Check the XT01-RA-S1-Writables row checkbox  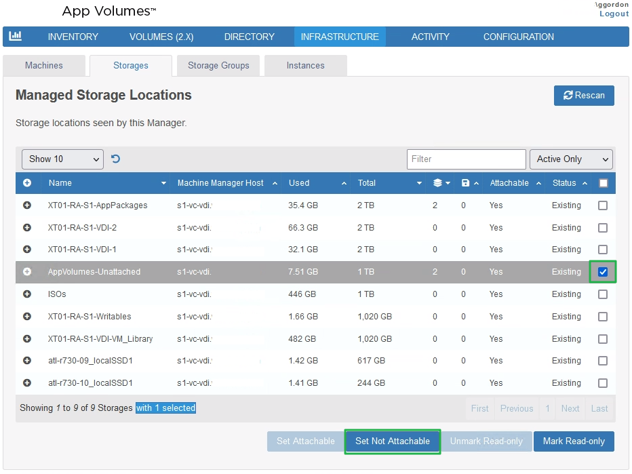(x=602, y=316)
